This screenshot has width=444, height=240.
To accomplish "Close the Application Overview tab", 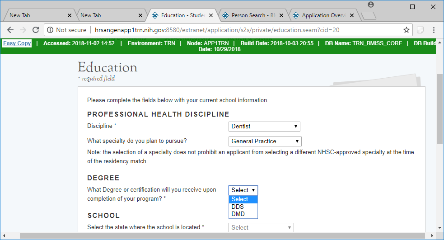I will pos(352,15).
